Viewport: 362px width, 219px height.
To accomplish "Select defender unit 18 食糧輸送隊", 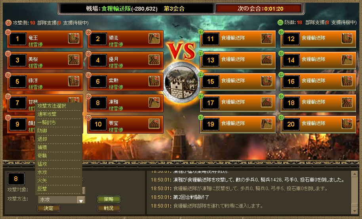I will click(x=318, y=103).
